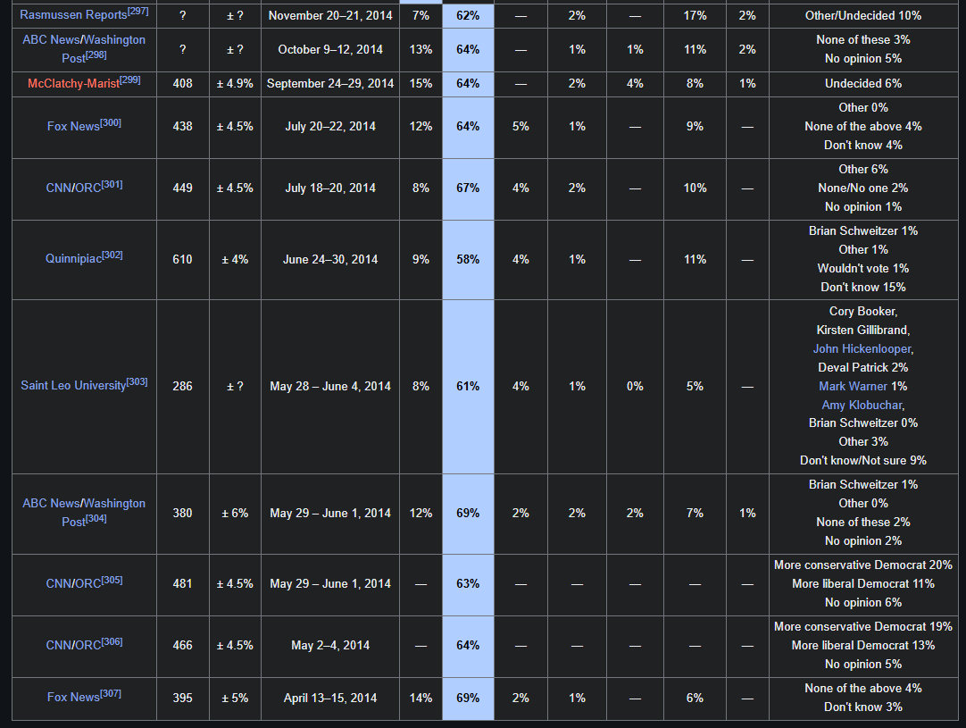The image size is (966, 728).
Task: Open the red McClatchy-Marist link
Action: [73, 83]
